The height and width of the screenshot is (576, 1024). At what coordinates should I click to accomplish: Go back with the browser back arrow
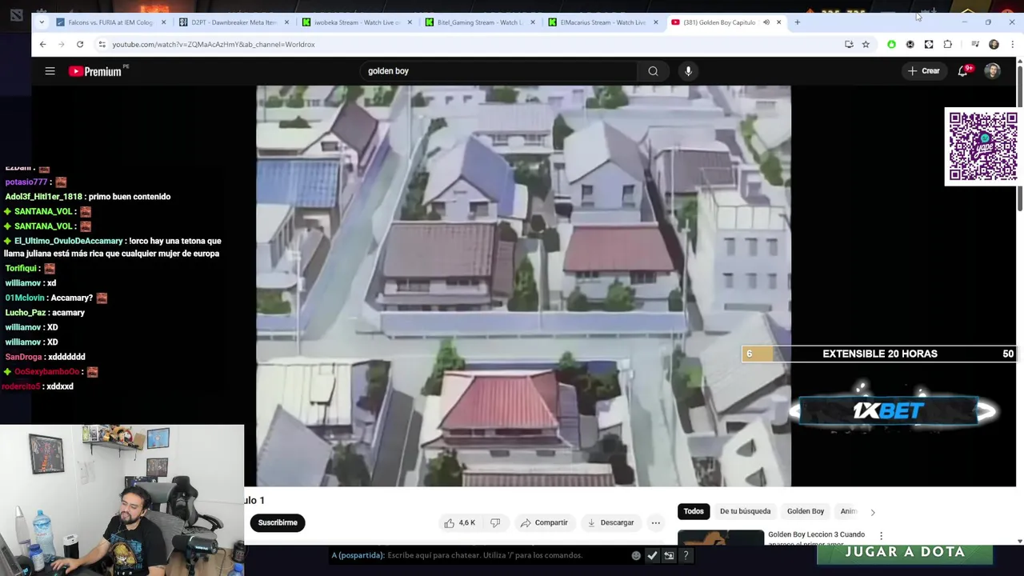click(x=43, y=45)
